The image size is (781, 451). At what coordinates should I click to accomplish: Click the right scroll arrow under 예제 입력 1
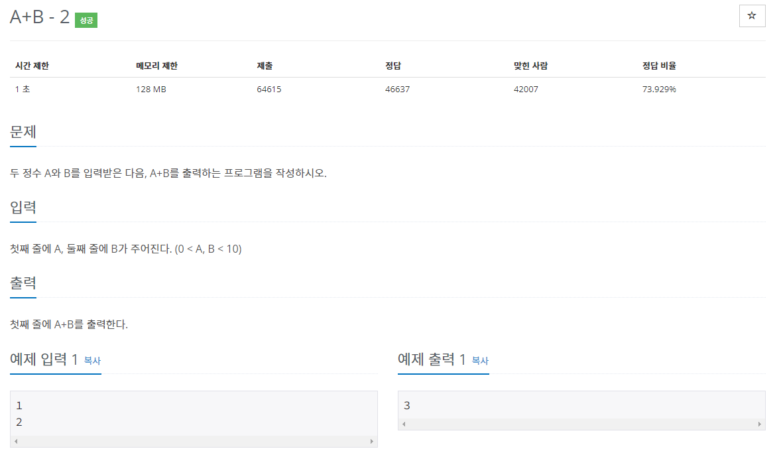tap(373, 440)
